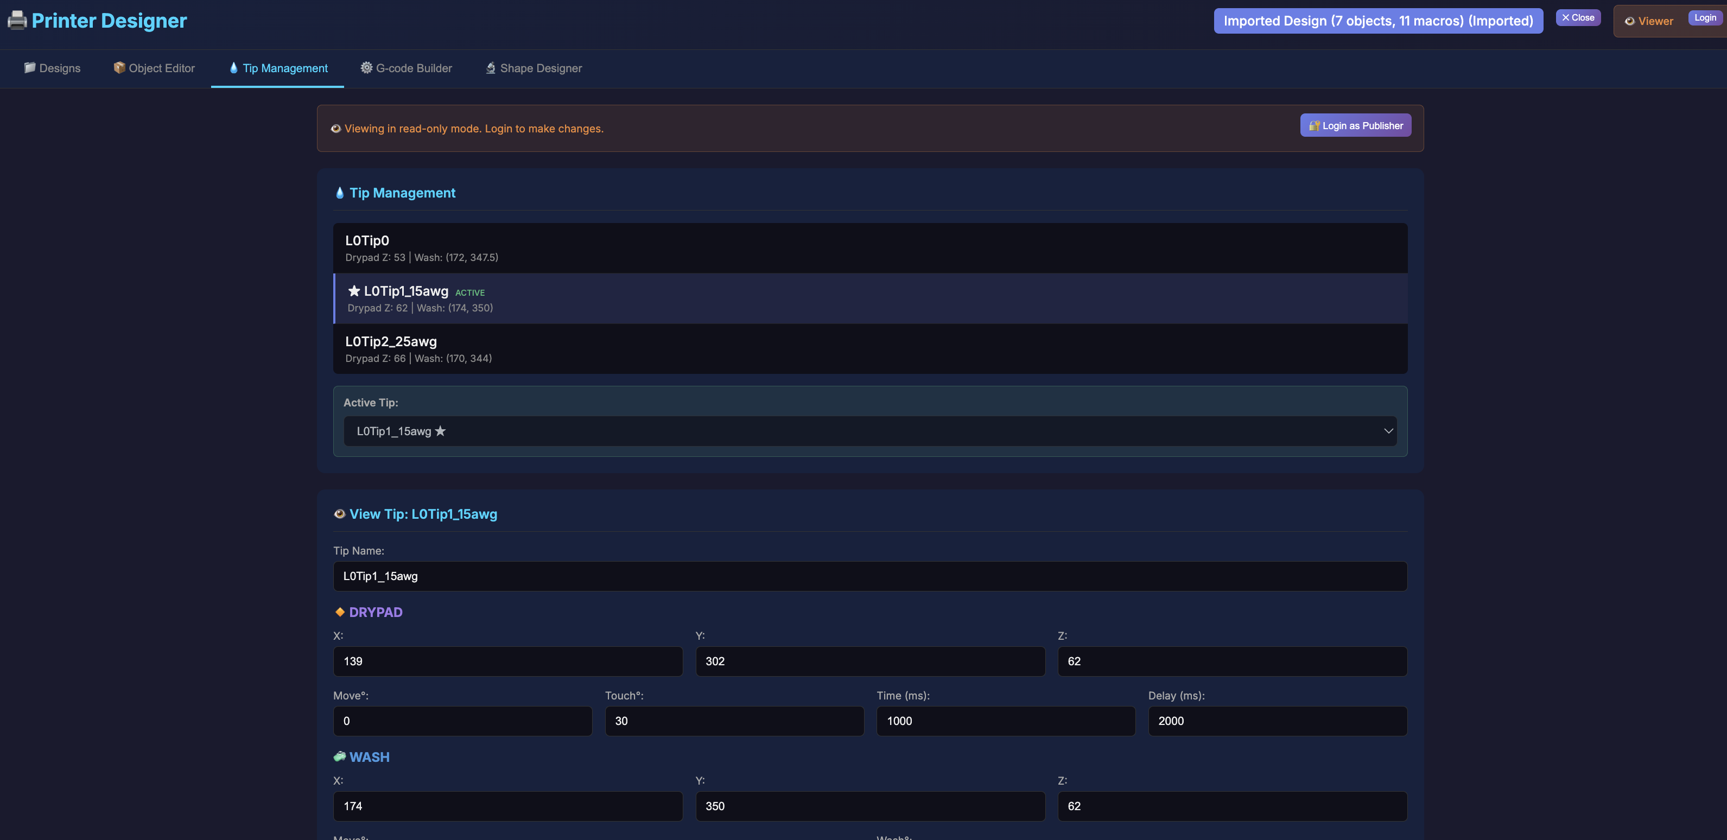Close the imported design
Image resolution: width=1727 pixels, height=840 pixels.
1578,17
